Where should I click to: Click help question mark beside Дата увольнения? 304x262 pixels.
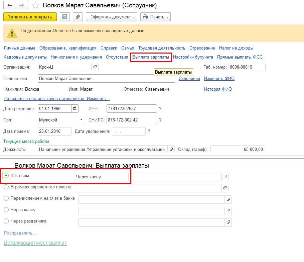click(x=149, y=131)
